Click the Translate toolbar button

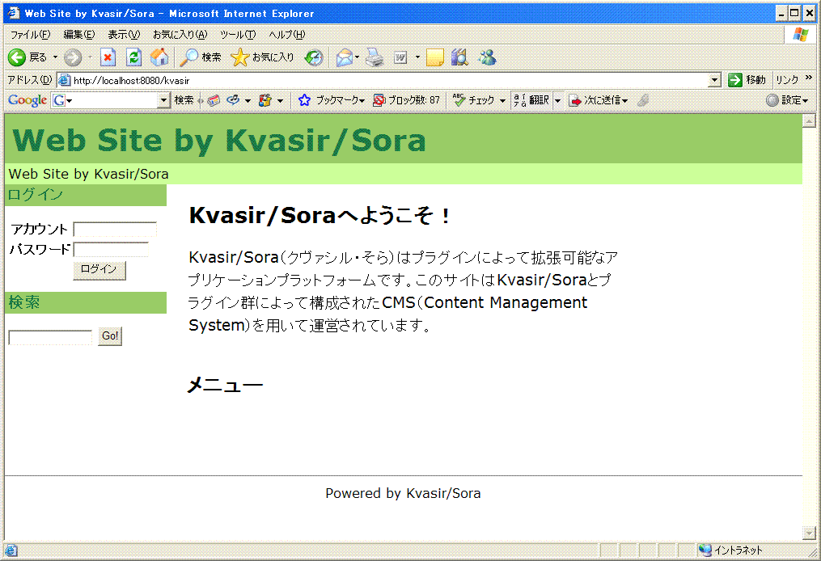point(531,100)
